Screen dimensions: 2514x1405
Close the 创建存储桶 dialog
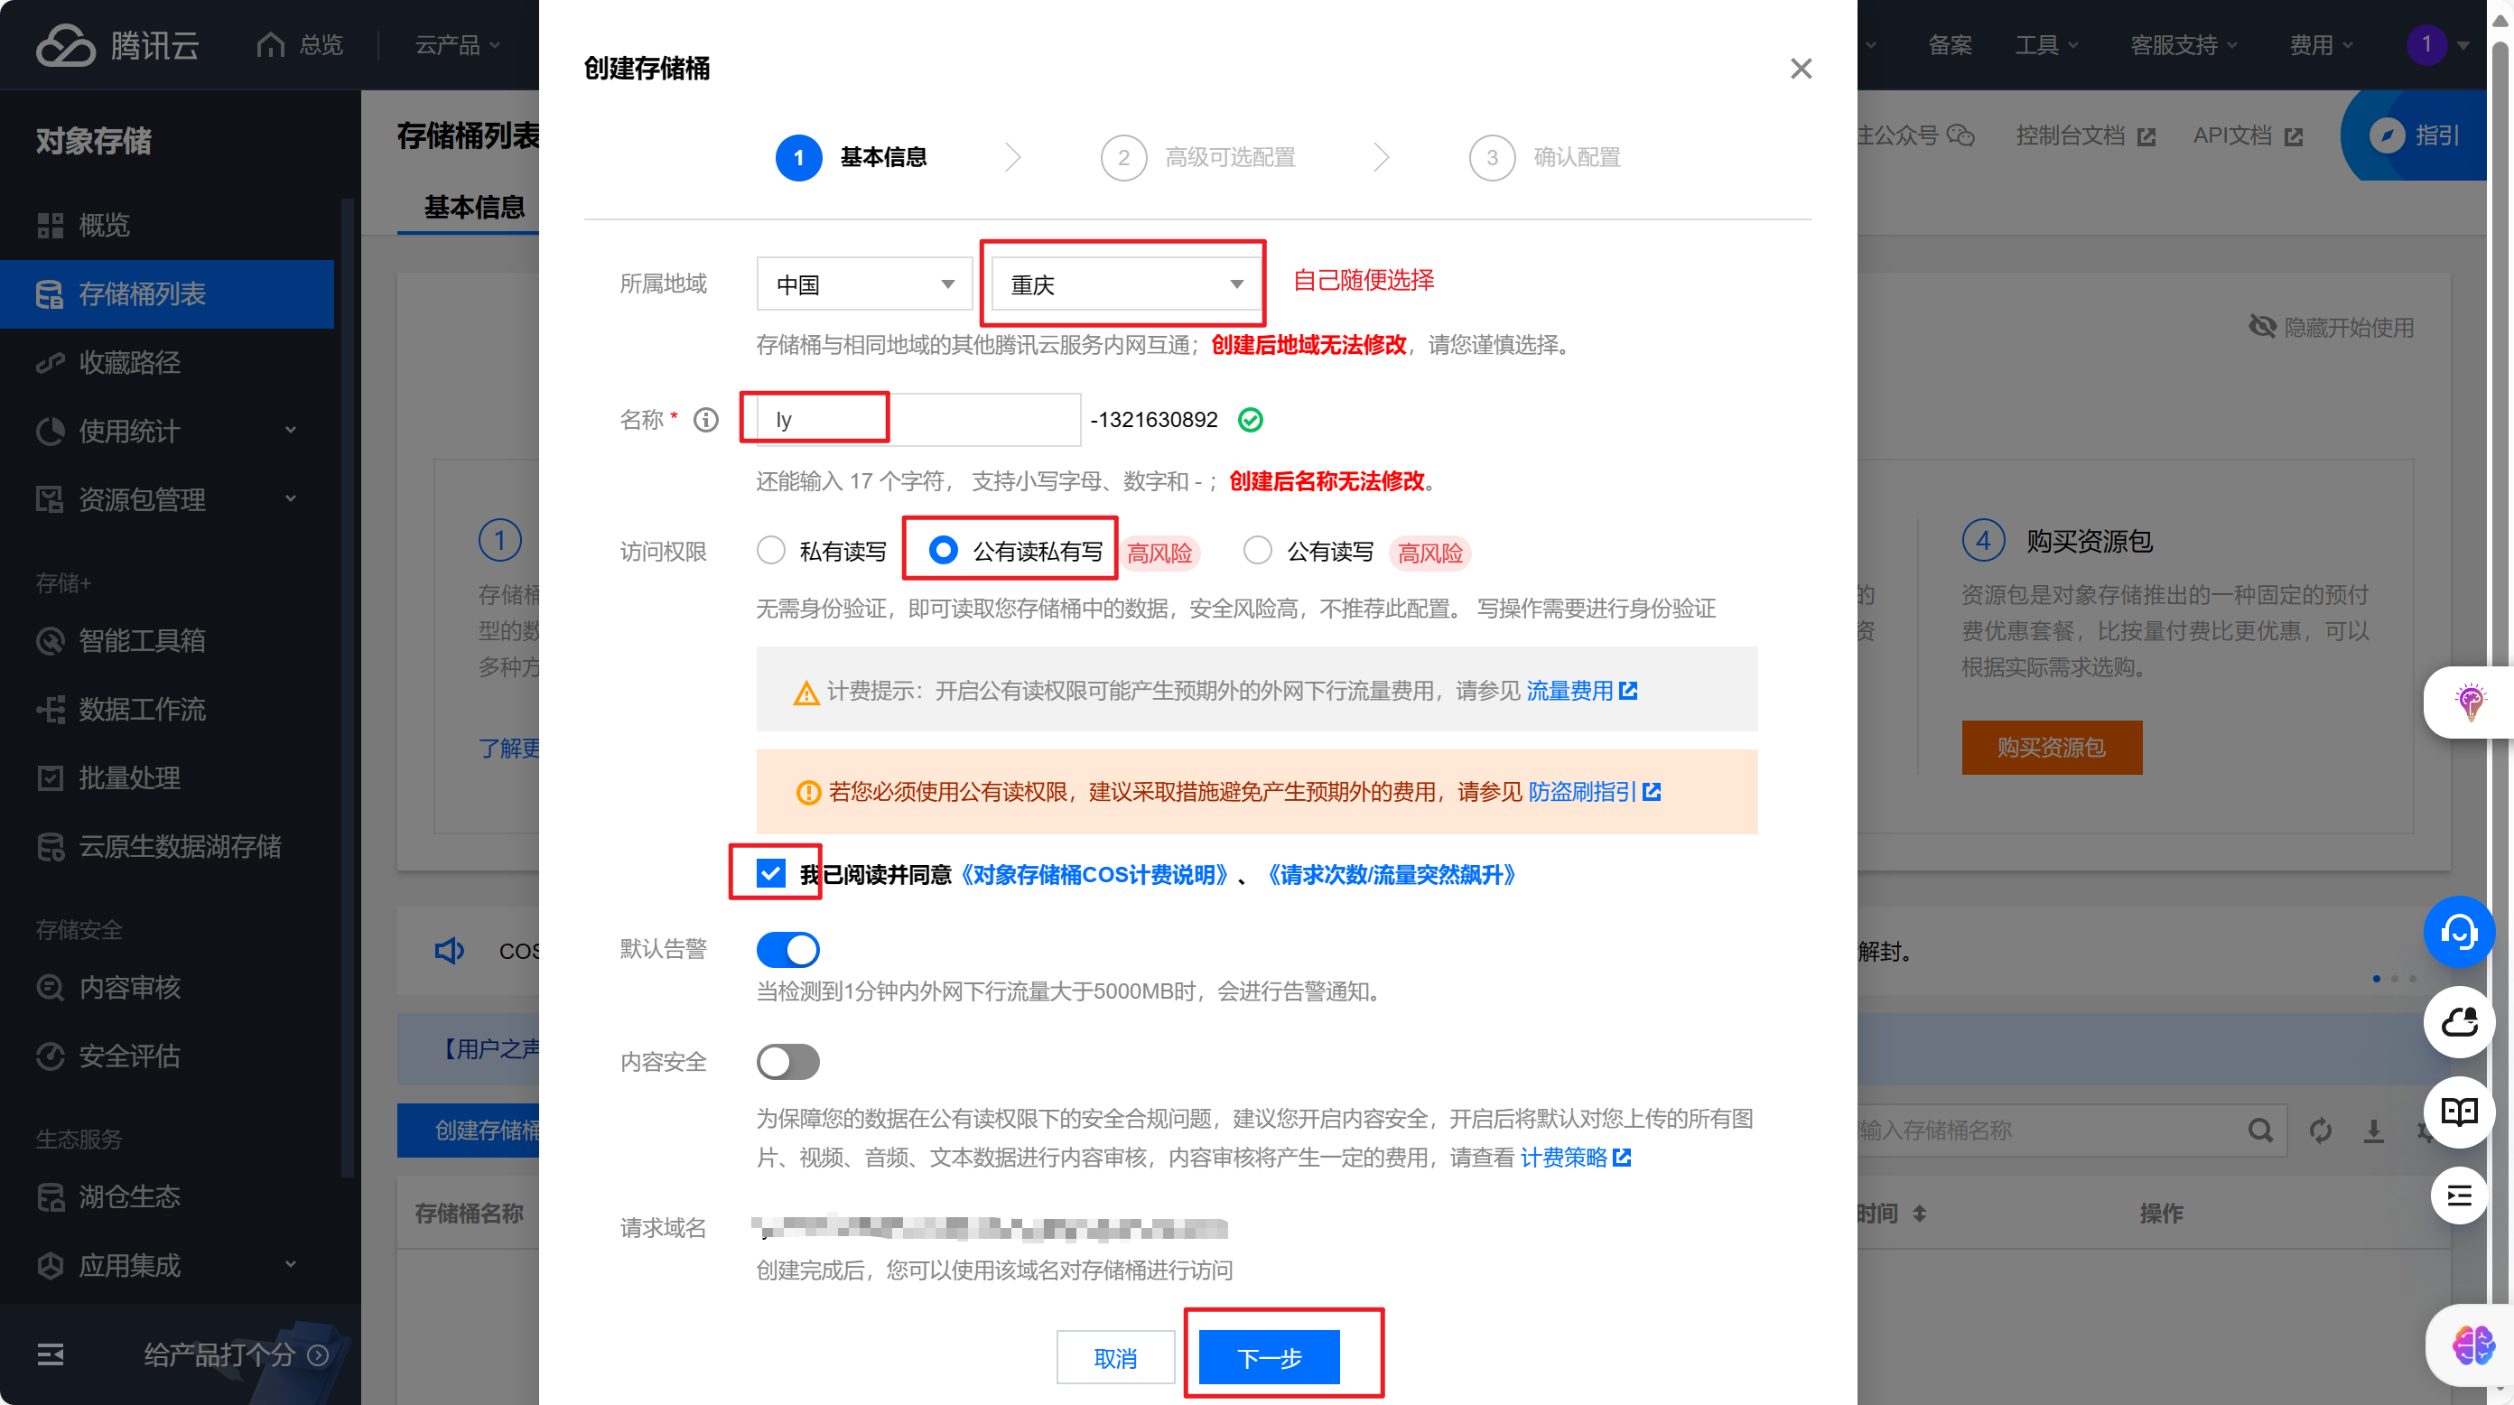[x=1801, y=69]
